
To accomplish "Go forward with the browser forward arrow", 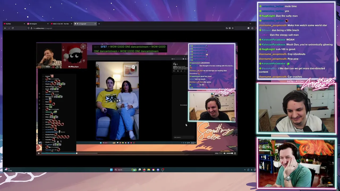I will (x=9, y=28).
